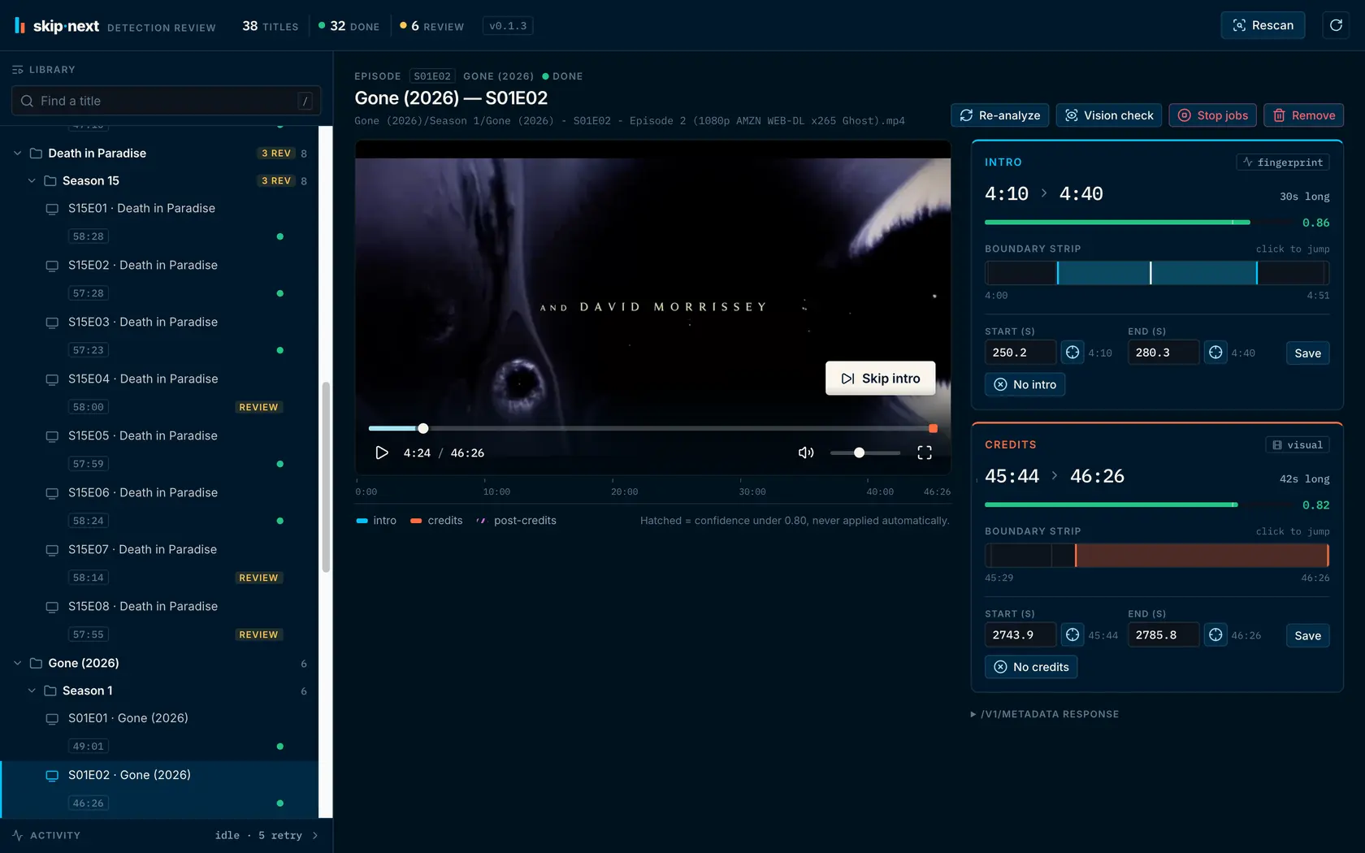Collapse the Gone (2026) folder

click(x=17, y=664)
